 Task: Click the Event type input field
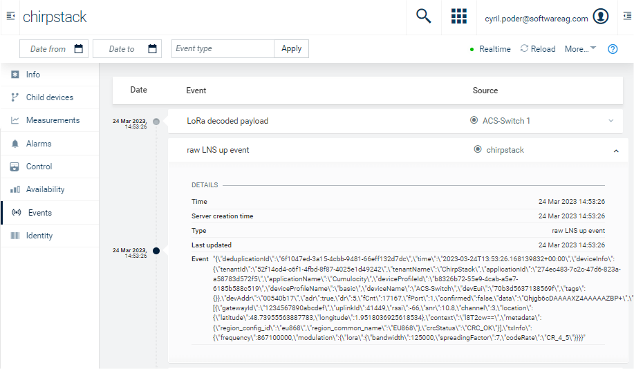[x=223, y=49]
